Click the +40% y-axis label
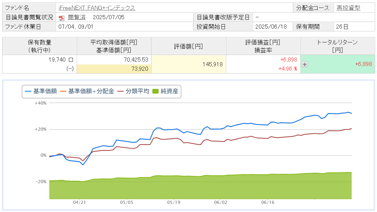377x212 pixels. [x=41, y=103]
